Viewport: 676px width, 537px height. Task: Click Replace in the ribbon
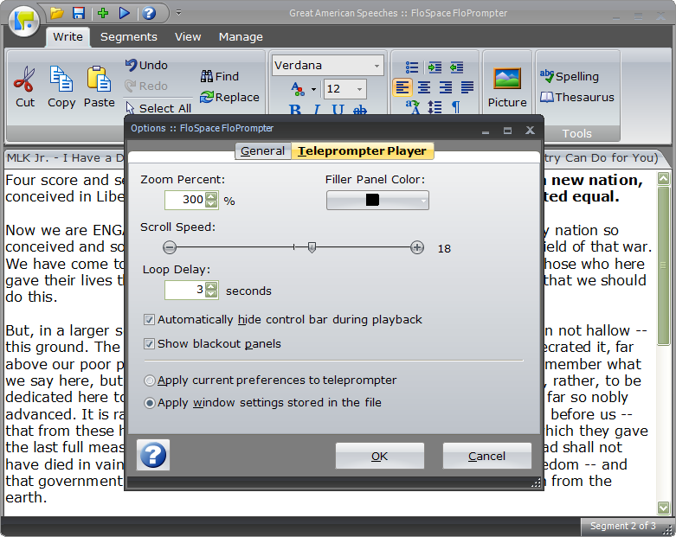tap(229, 98)
